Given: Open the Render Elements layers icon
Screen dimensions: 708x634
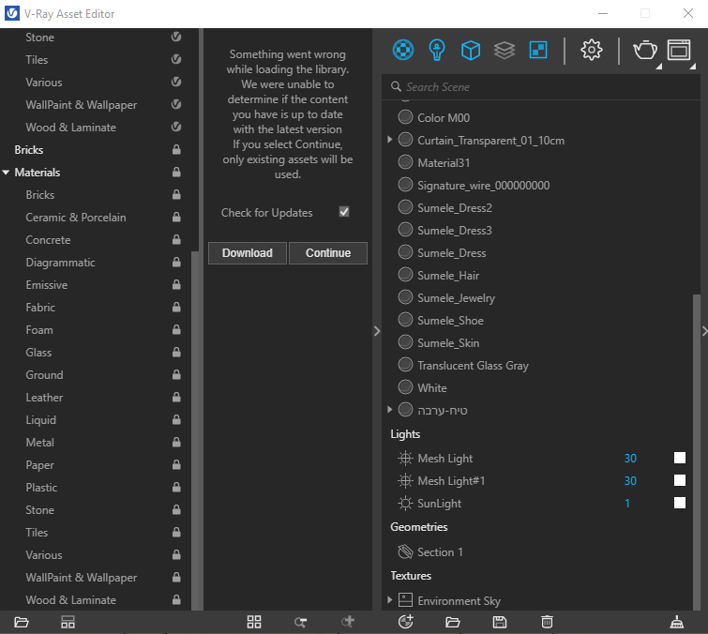Looking at the screenshot, I should click(x=504, y=50).
